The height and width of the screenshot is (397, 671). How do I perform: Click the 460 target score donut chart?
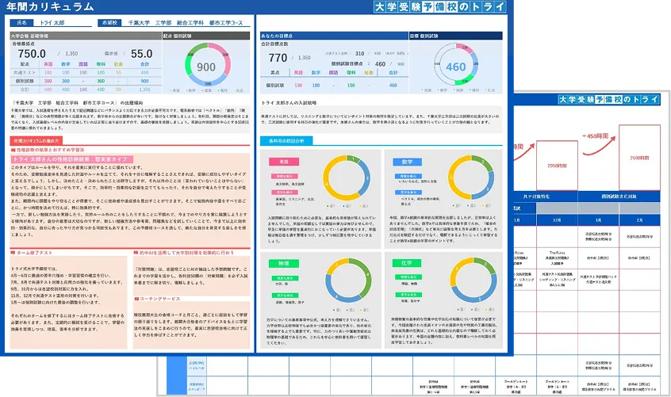(x=456, y=67)
